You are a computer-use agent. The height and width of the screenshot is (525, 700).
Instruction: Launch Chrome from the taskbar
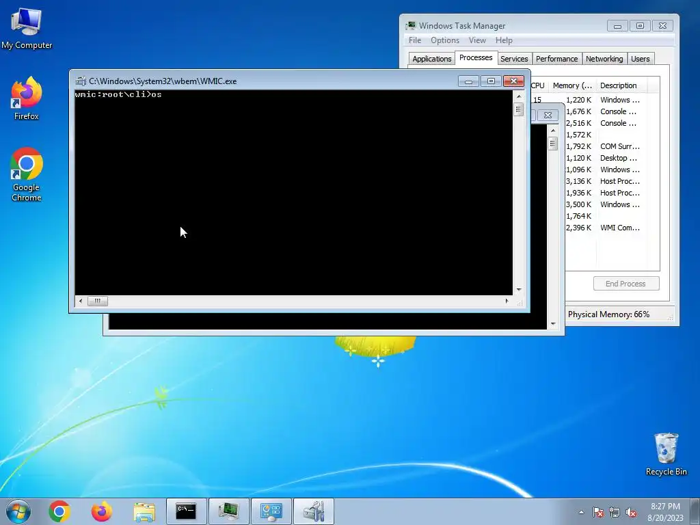(59, 511)
